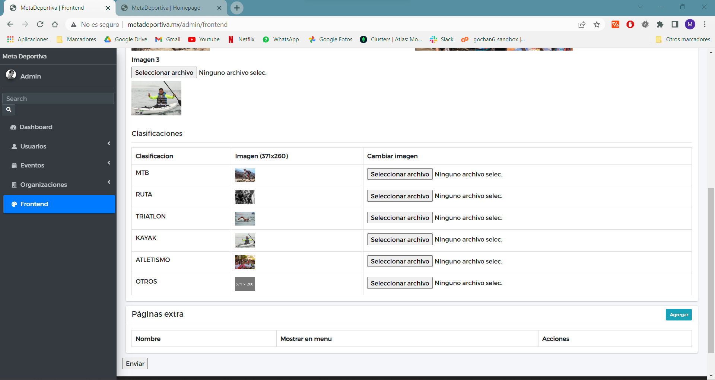Toggle the browser side panel icon
Image resolution: width=715 pixels, height=380 pixels.
675,25
